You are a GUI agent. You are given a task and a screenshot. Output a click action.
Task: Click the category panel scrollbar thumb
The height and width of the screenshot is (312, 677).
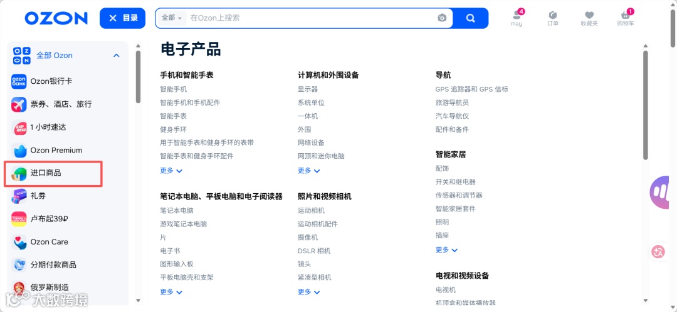646,105
